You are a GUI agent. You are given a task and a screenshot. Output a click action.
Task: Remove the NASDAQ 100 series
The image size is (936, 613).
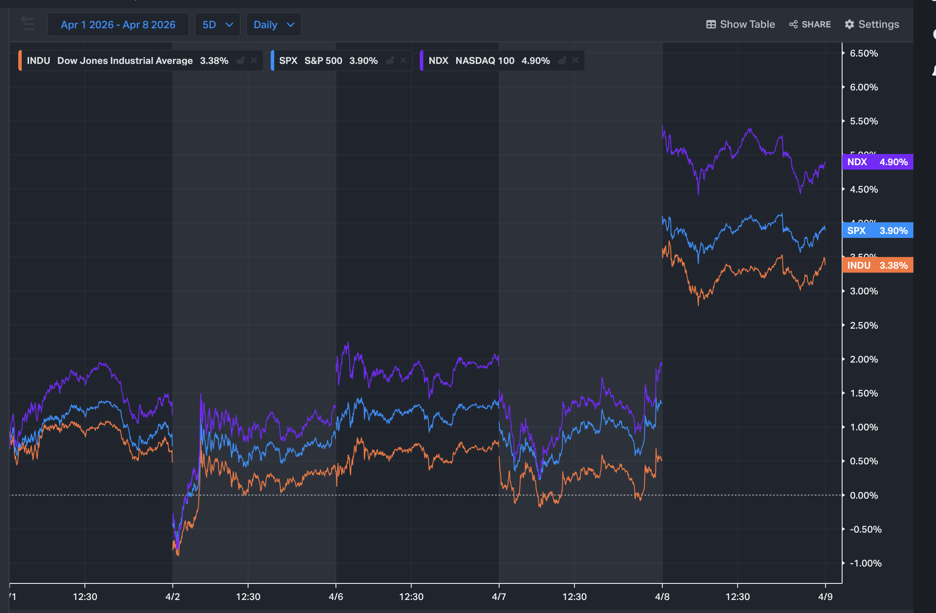(x=576, y=60)
